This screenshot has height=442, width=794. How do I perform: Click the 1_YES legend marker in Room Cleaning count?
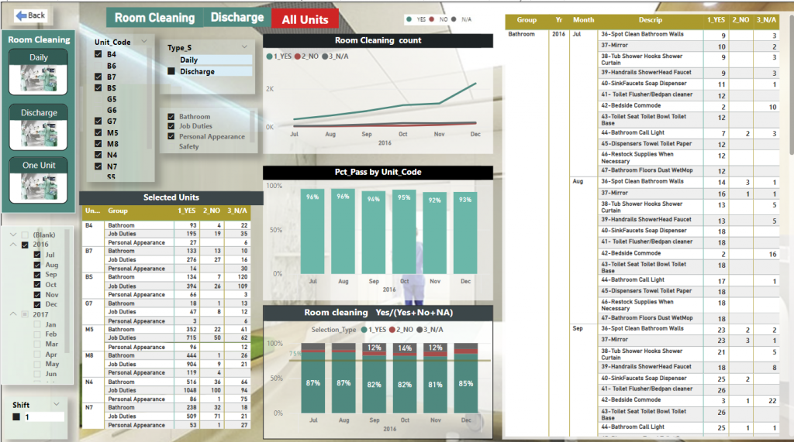pyautogui.click(x=268, y=56)
